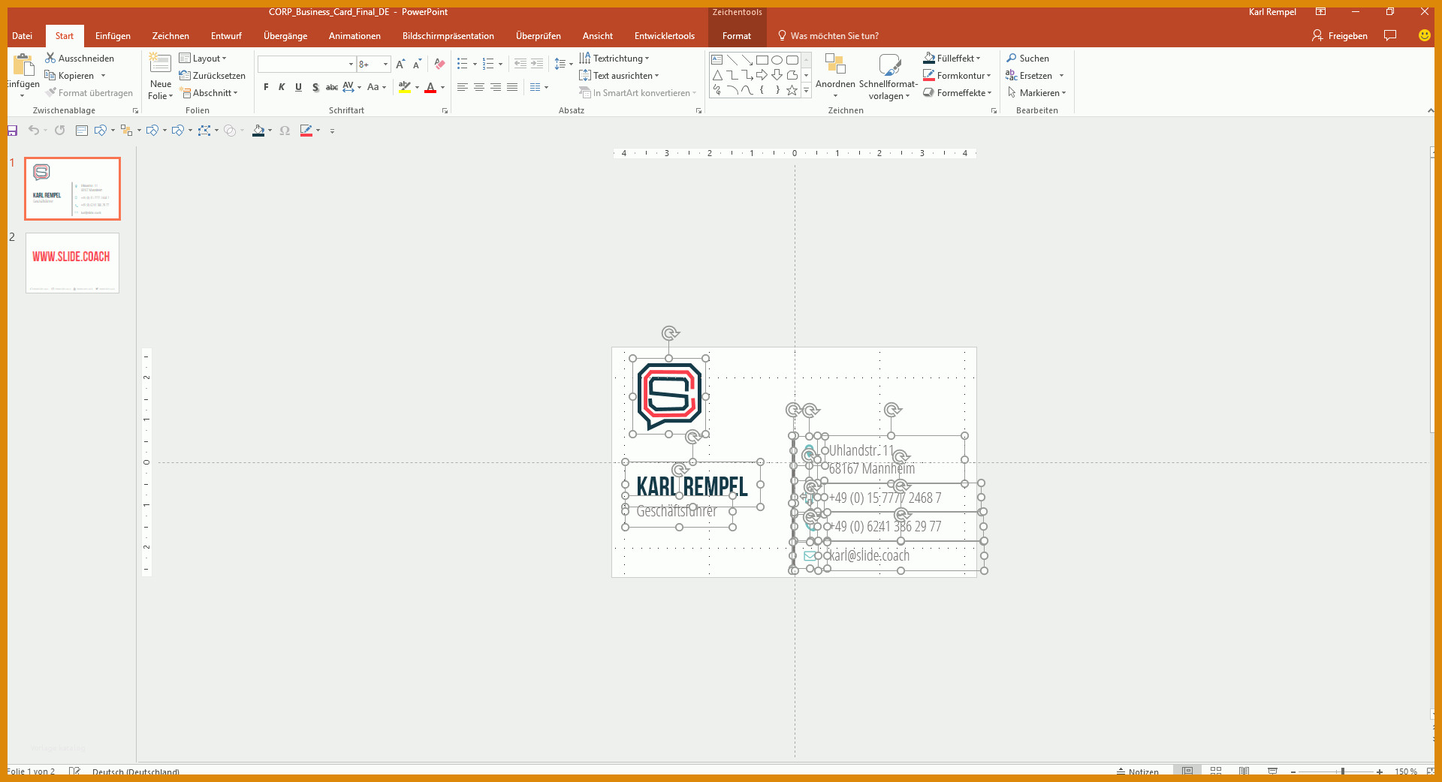Justify the text (Blocksatz)

click(x=512, y=88)
